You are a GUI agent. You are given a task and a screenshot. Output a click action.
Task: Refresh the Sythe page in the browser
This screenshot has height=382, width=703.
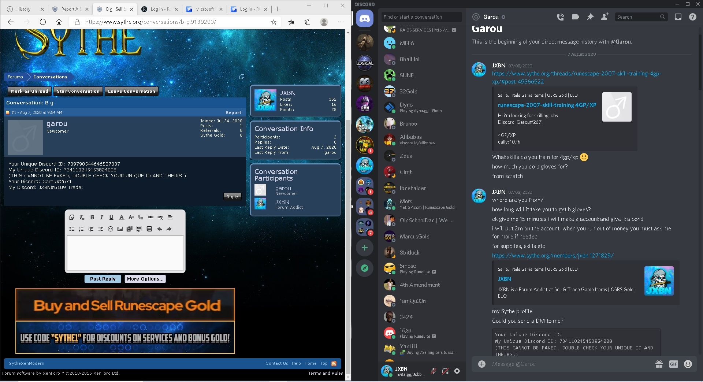coord(43,22)
